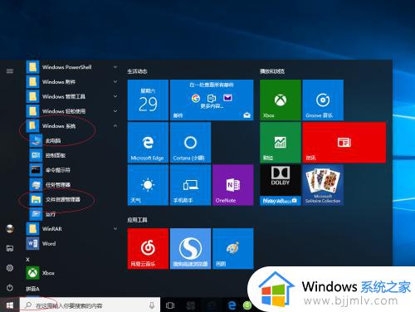
Task: Click the 拼音A section header
Action: pyautogui.click(x=32, y=289)
